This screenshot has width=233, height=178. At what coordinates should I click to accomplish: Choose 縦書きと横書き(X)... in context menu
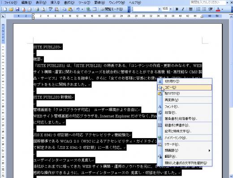point(185,125)
